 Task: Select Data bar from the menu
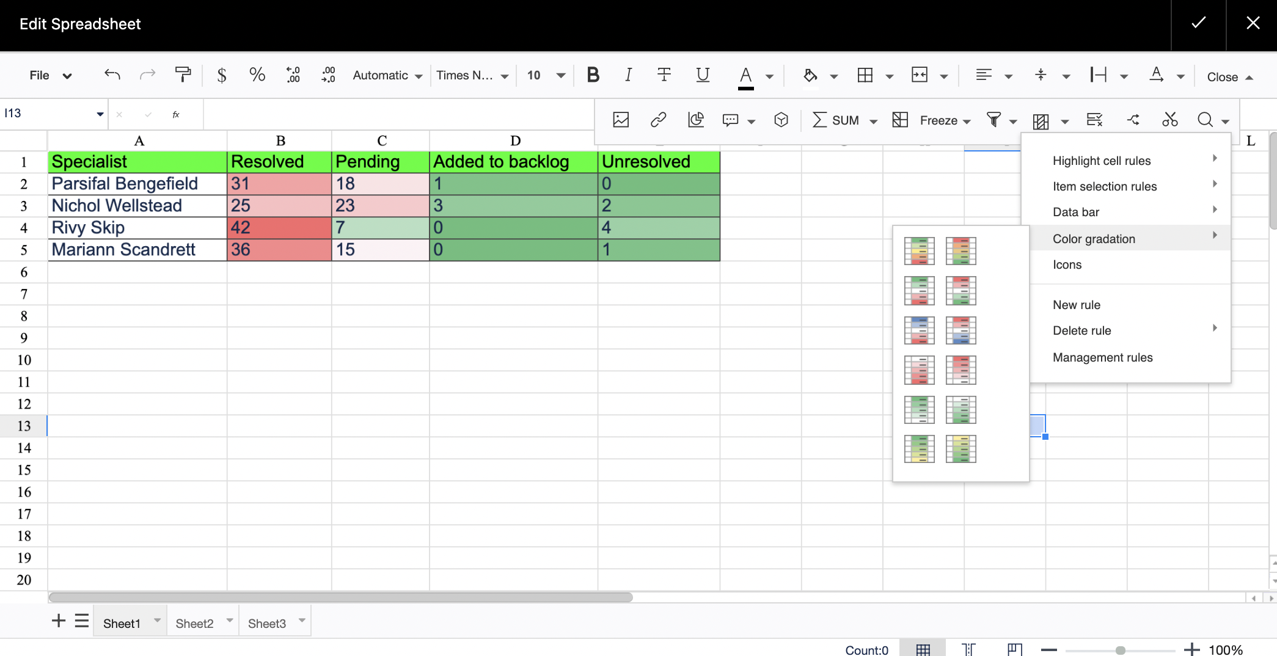1075,212
